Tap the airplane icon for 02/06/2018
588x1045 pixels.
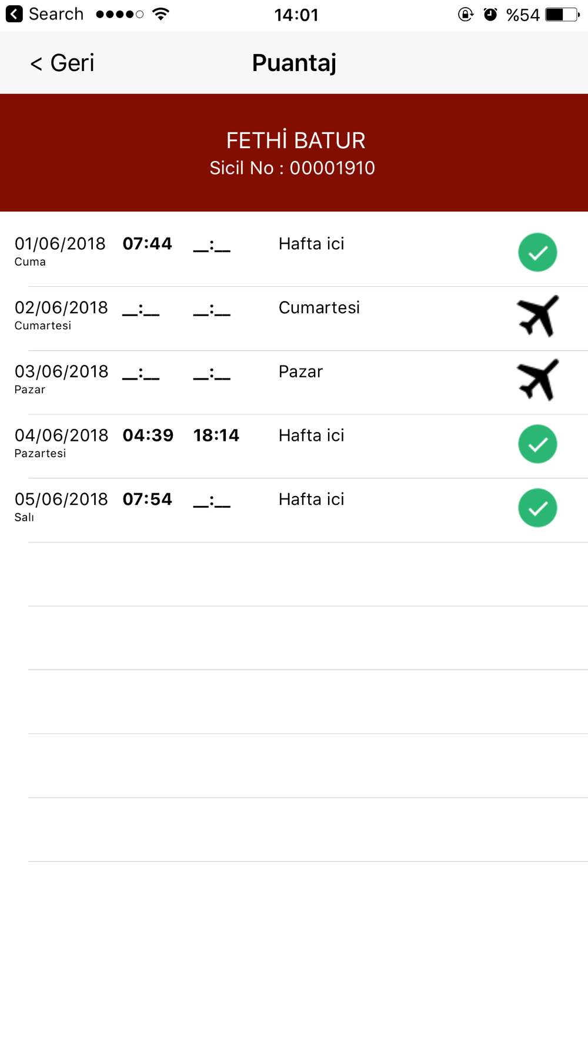tap(537, 316)
